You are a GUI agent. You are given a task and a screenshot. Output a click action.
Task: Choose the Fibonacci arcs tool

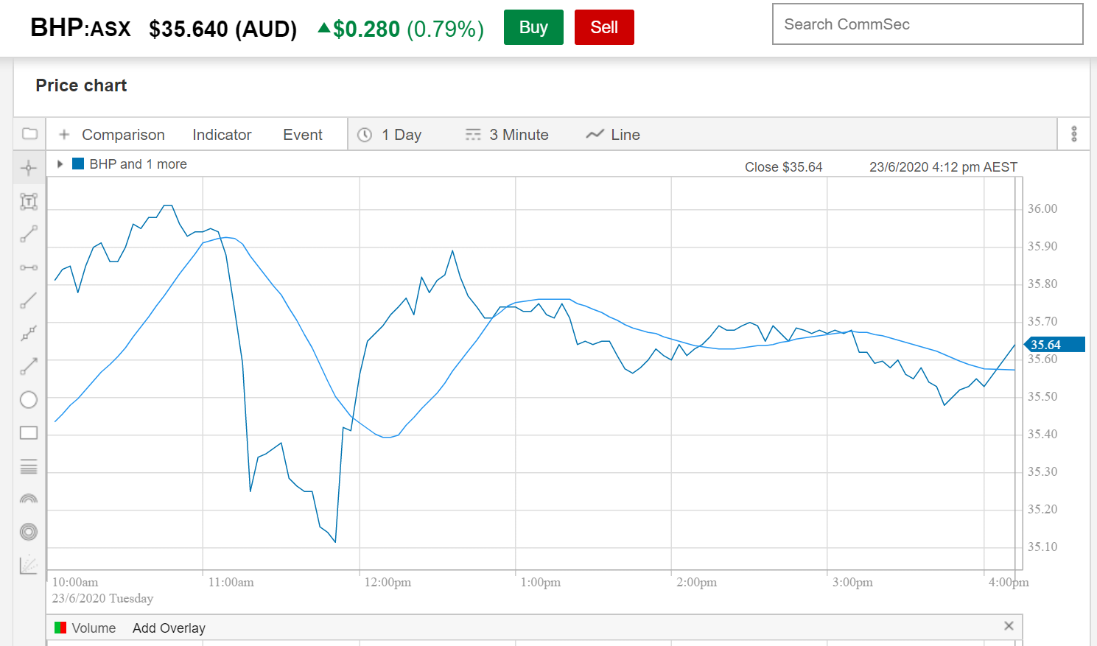(x=29, y=499)
